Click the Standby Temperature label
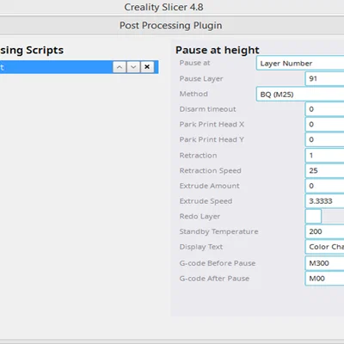The image size is (344, 344). pos(218,231)
